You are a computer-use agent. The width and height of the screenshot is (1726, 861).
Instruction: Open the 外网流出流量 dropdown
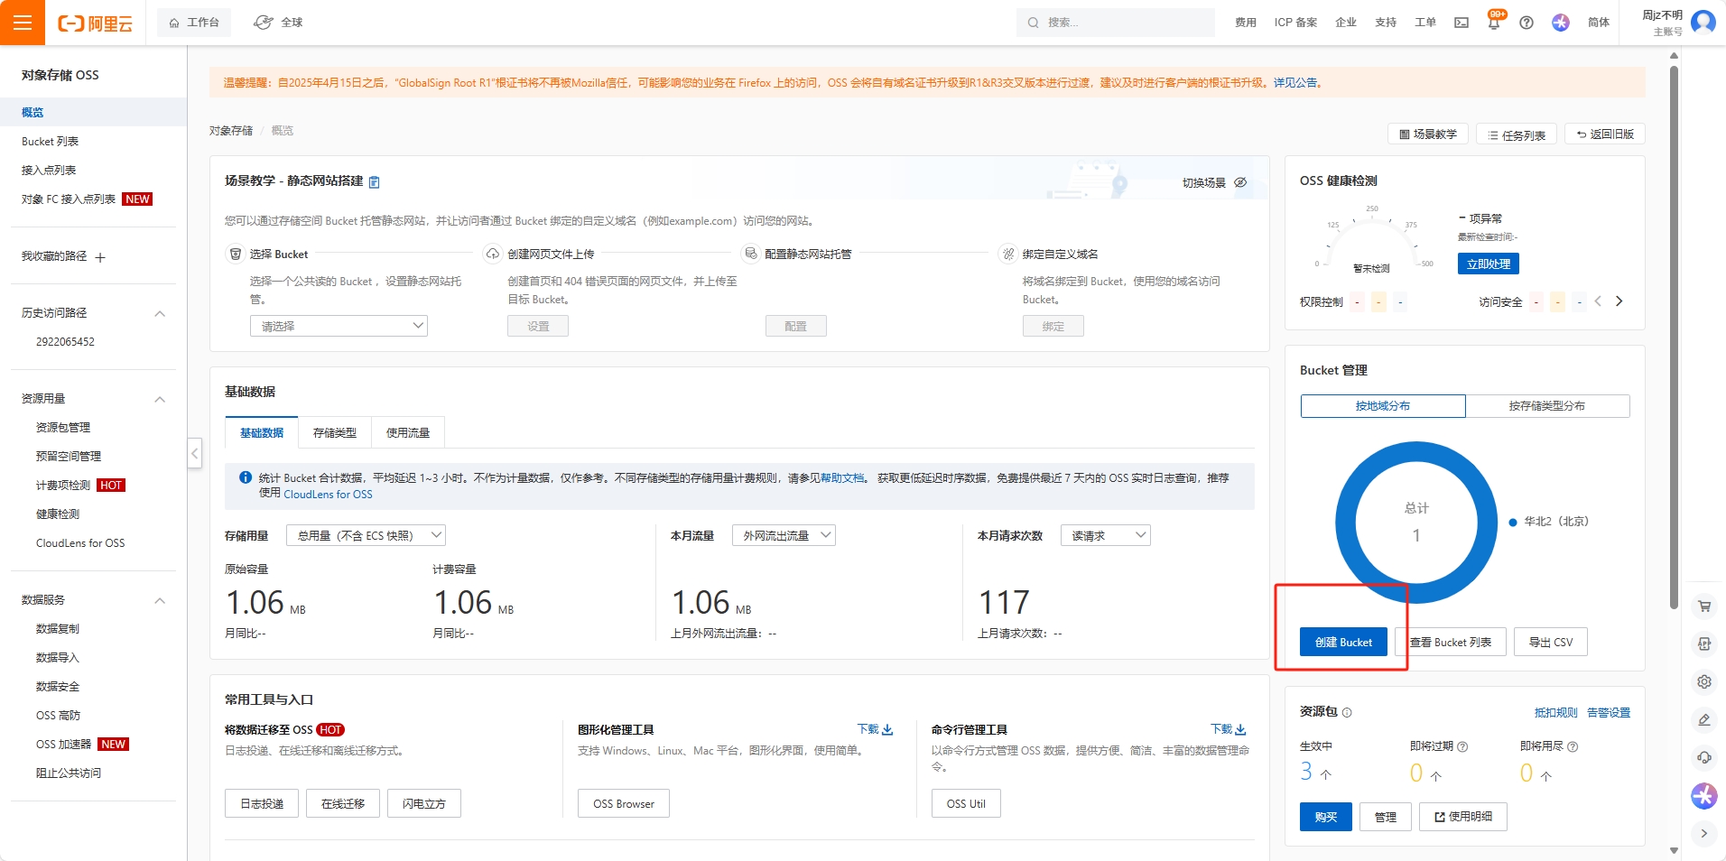click(784, 535)
